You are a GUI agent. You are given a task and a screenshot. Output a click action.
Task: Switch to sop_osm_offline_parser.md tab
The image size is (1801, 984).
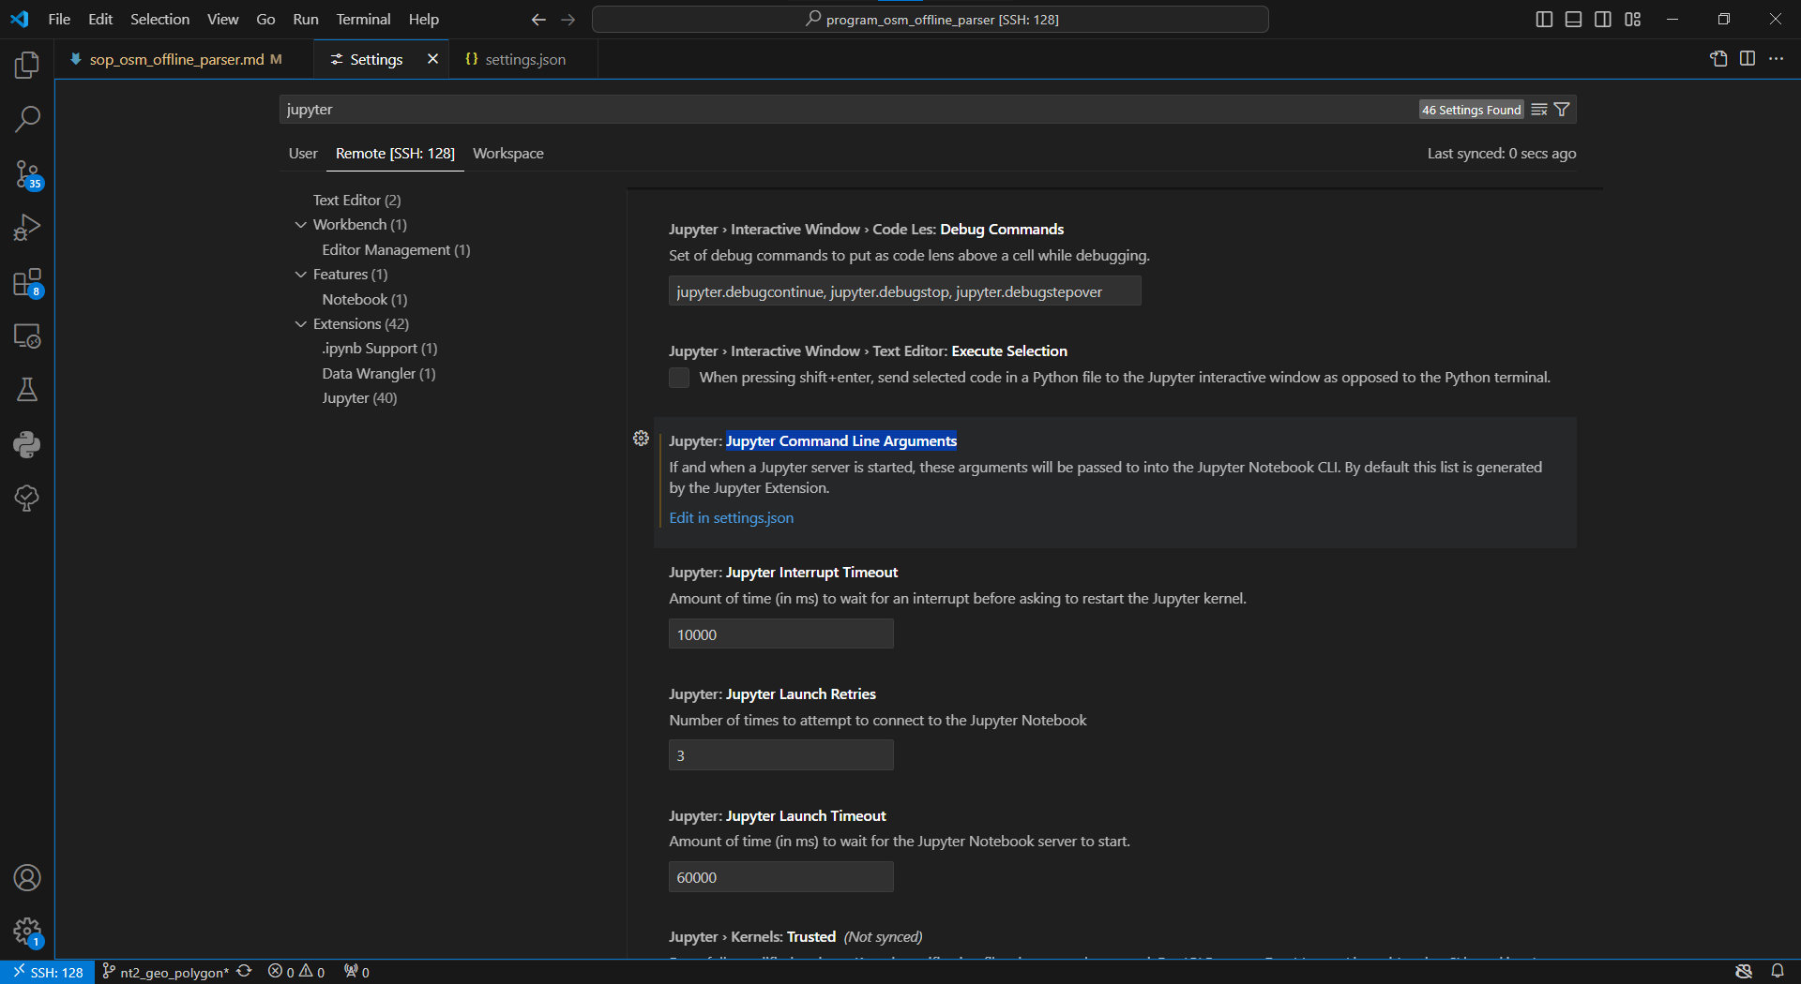(x=176, y=59)
